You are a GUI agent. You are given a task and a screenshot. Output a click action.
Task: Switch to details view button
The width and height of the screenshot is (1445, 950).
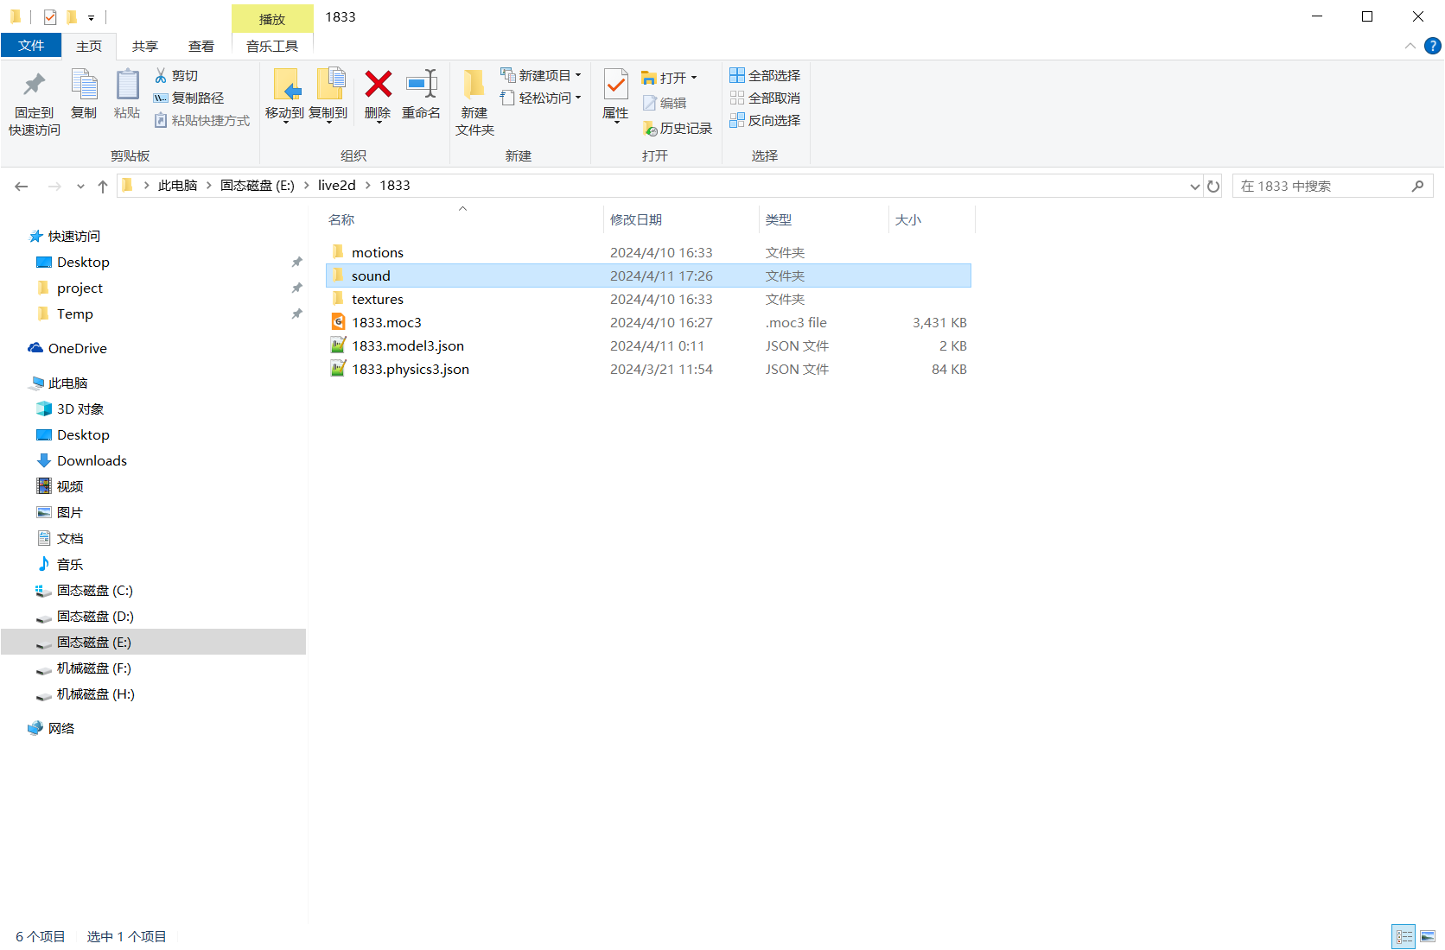click(x=1404, y=936)
